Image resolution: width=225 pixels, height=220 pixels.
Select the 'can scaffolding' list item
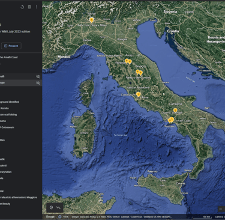pyautogui.click(x=8, y=115)
